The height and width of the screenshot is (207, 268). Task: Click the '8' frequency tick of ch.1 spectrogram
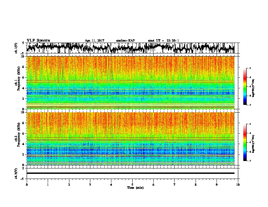pyautogui.click(x=24, y=67)
